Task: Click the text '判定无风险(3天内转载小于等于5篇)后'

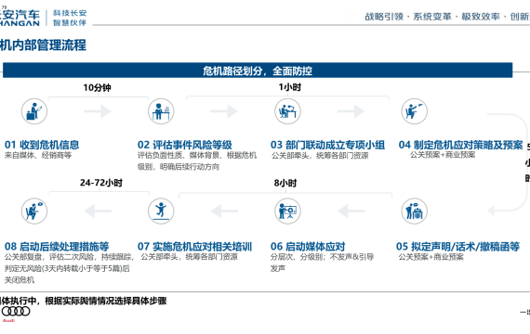Action: [x=67, y=268]
